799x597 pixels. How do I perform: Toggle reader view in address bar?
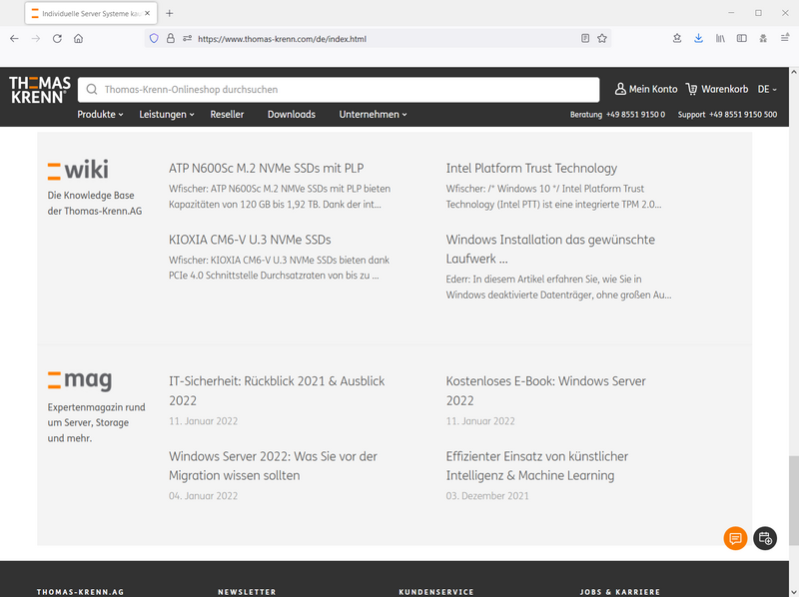point(585,38)
